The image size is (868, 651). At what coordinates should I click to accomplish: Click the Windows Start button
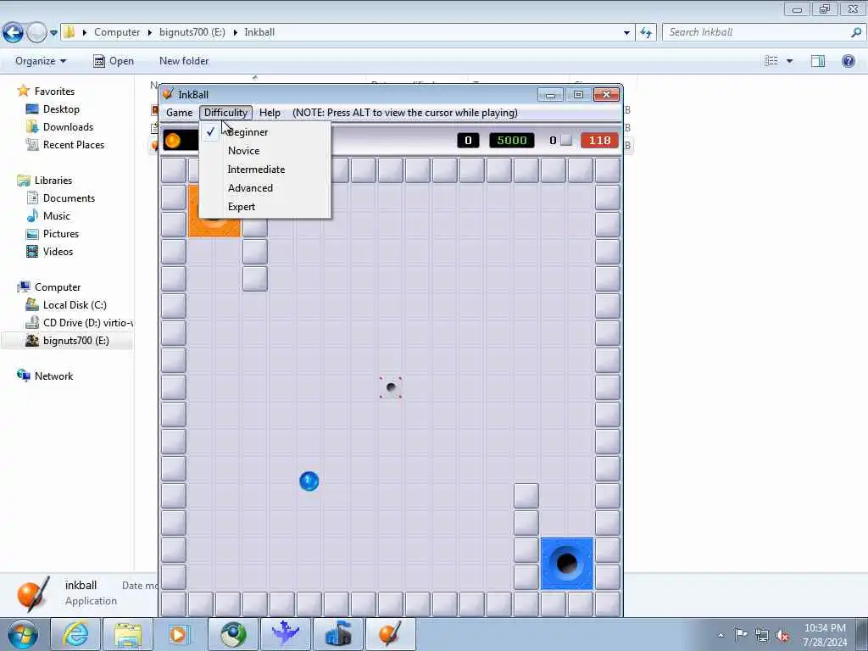point(23,634)
